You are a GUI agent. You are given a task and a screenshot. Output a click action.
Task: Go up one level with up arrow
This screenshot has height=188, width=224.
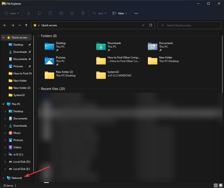pos(26,25)
